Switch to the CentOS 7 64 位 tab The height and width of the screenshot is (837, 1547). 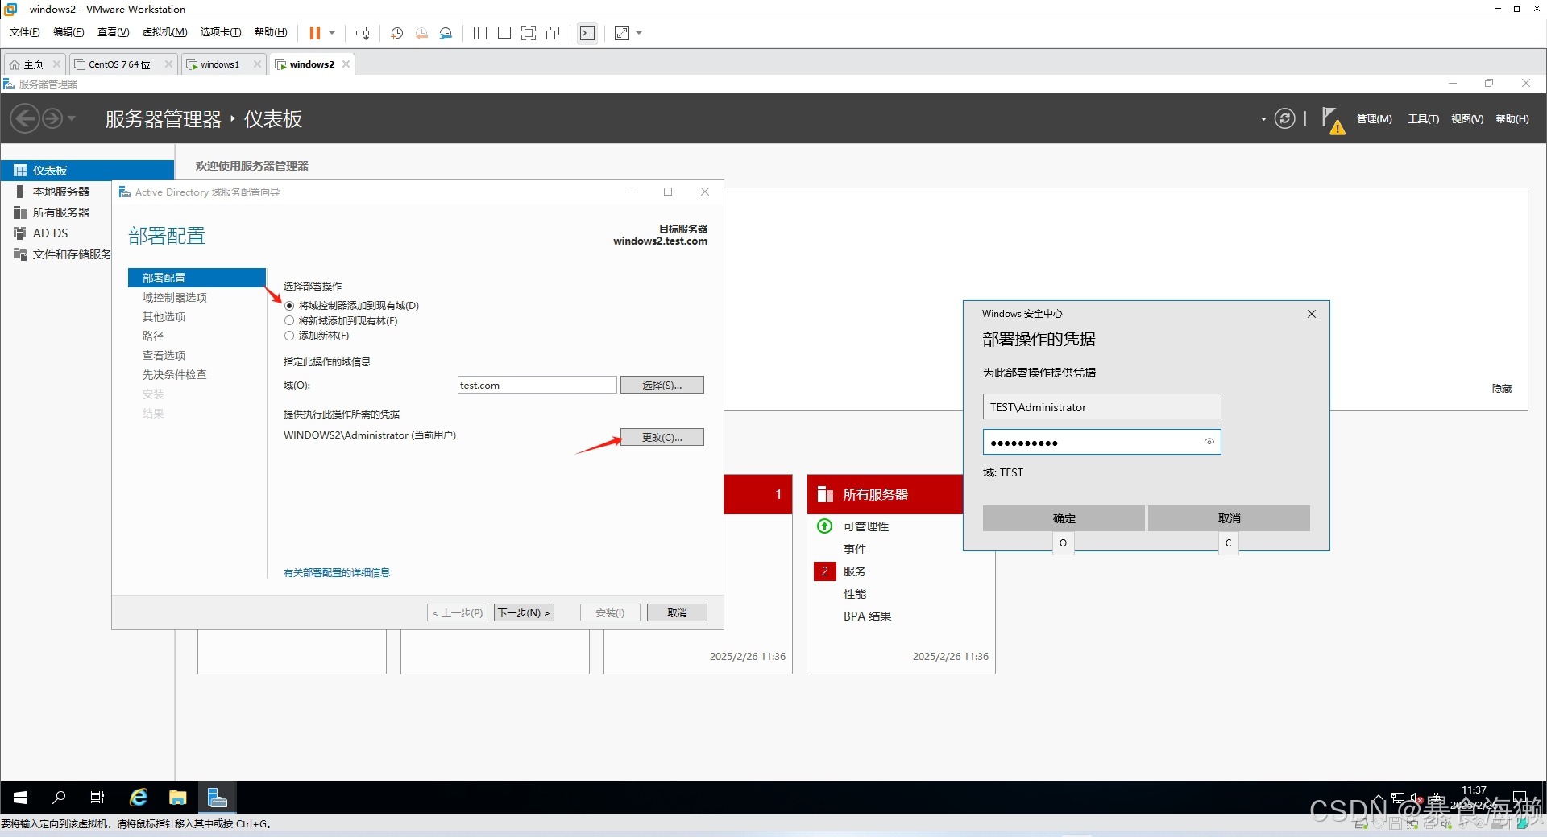click(119, 64)
